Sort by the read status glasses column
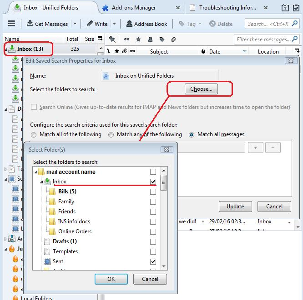303x300 pixels. pos(132,51)
